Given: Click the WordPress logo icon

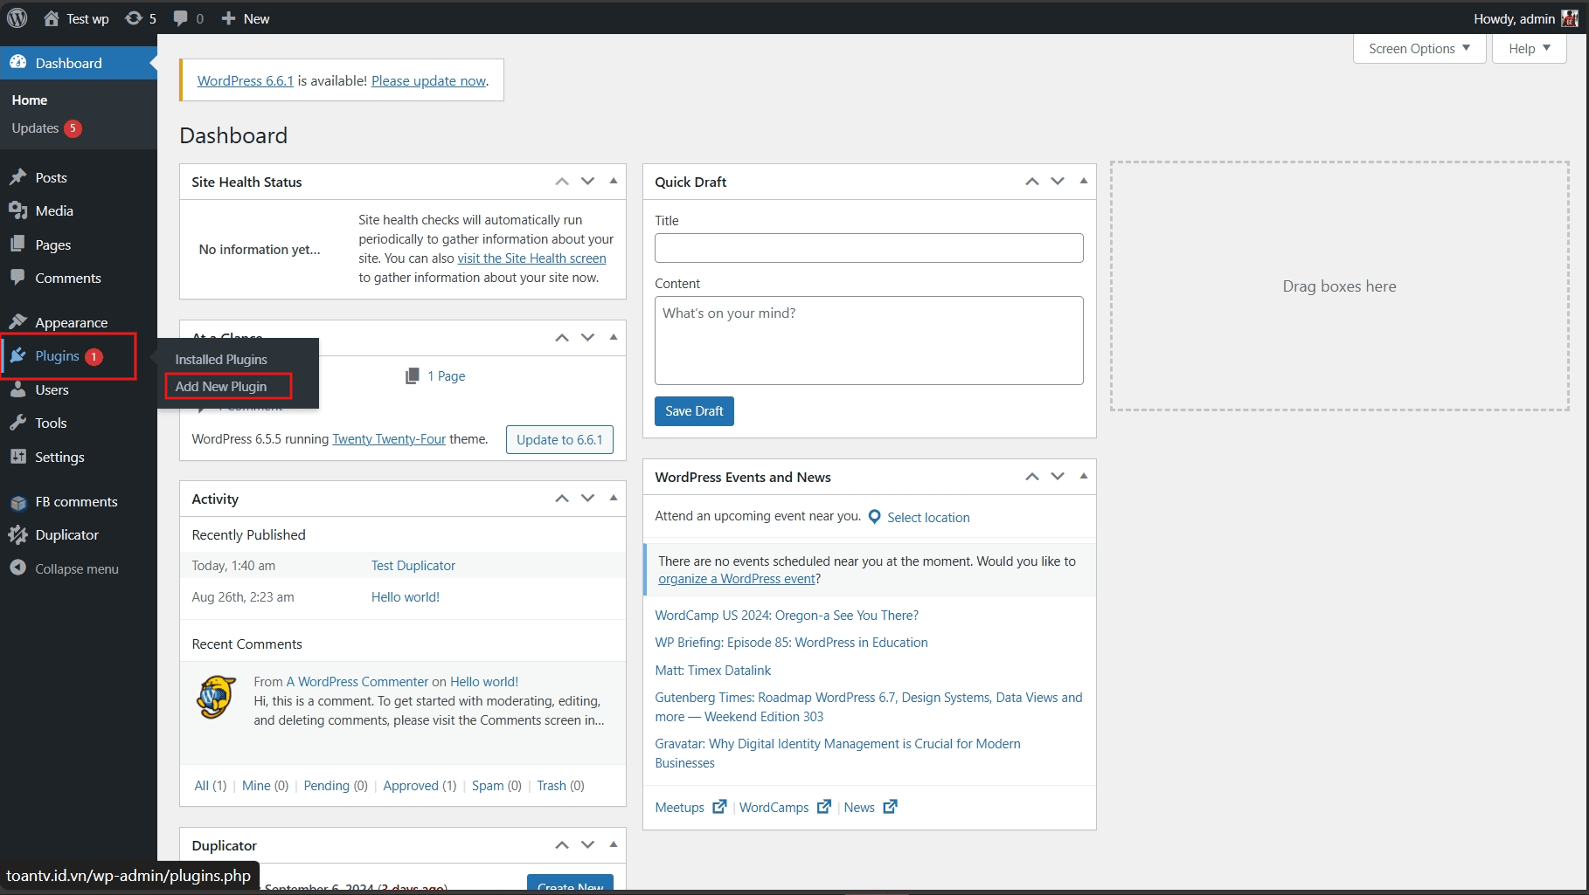Looking at the screenshot, I should [17, 17].
